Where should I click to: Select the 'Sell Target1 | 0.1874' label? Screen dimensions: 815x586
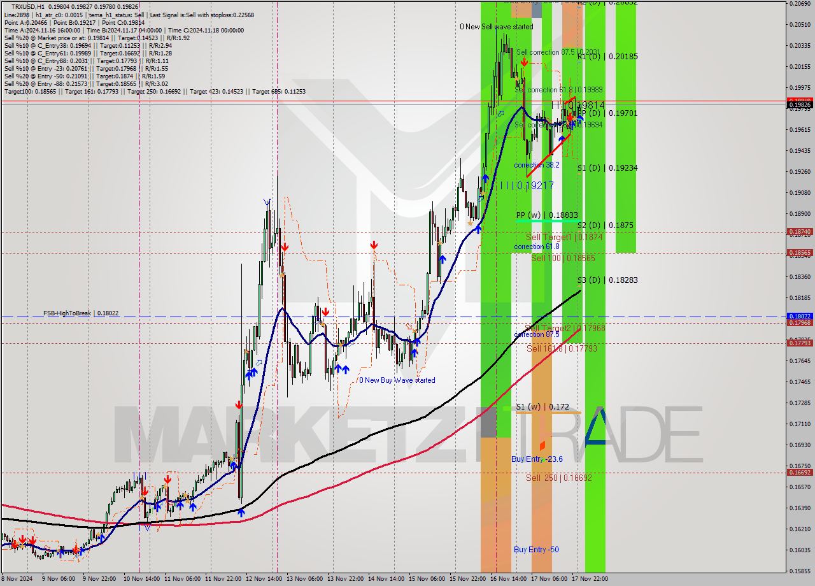564,237
